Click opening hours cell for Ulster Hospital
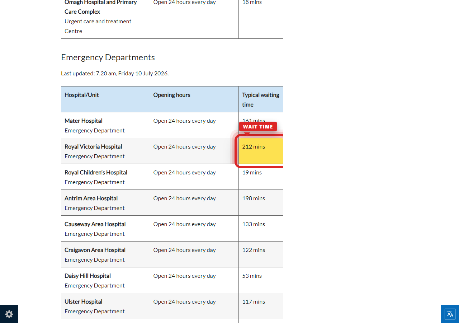Viewport: 459px width, 323px height. coord(194,306)
